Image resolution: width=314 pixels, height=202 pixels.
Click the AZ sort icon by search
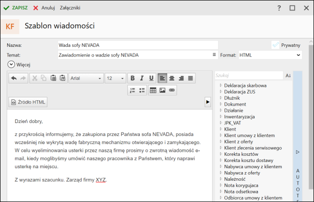pyautogui.click(x=288, y=76)
